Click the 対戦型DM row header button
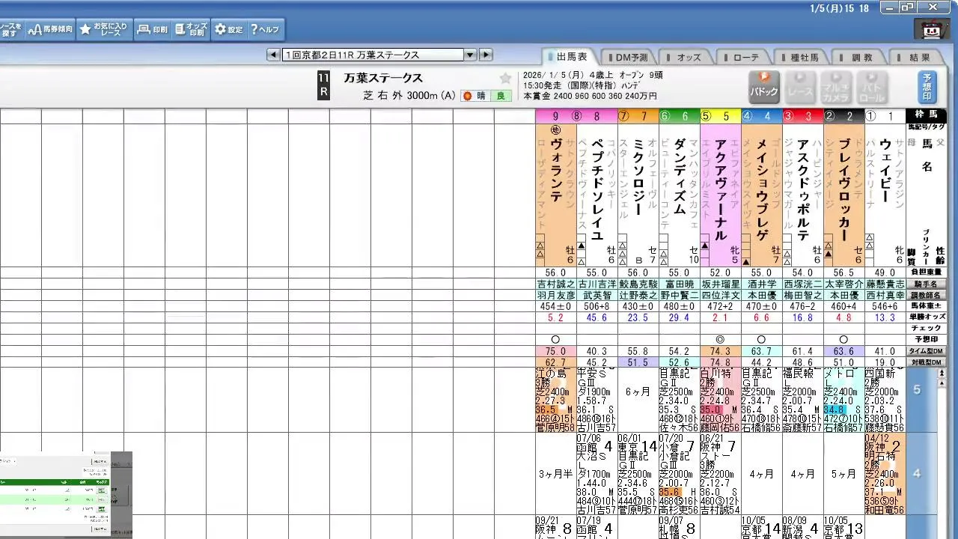958x539 pixels. tap(927, 362)
